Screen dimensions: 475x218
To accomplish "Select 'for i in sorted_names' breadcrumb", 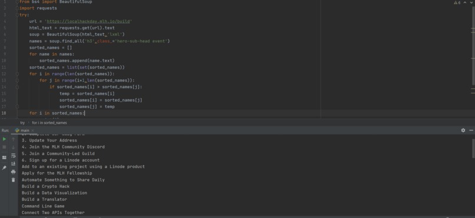I will (x=50, y=123).
